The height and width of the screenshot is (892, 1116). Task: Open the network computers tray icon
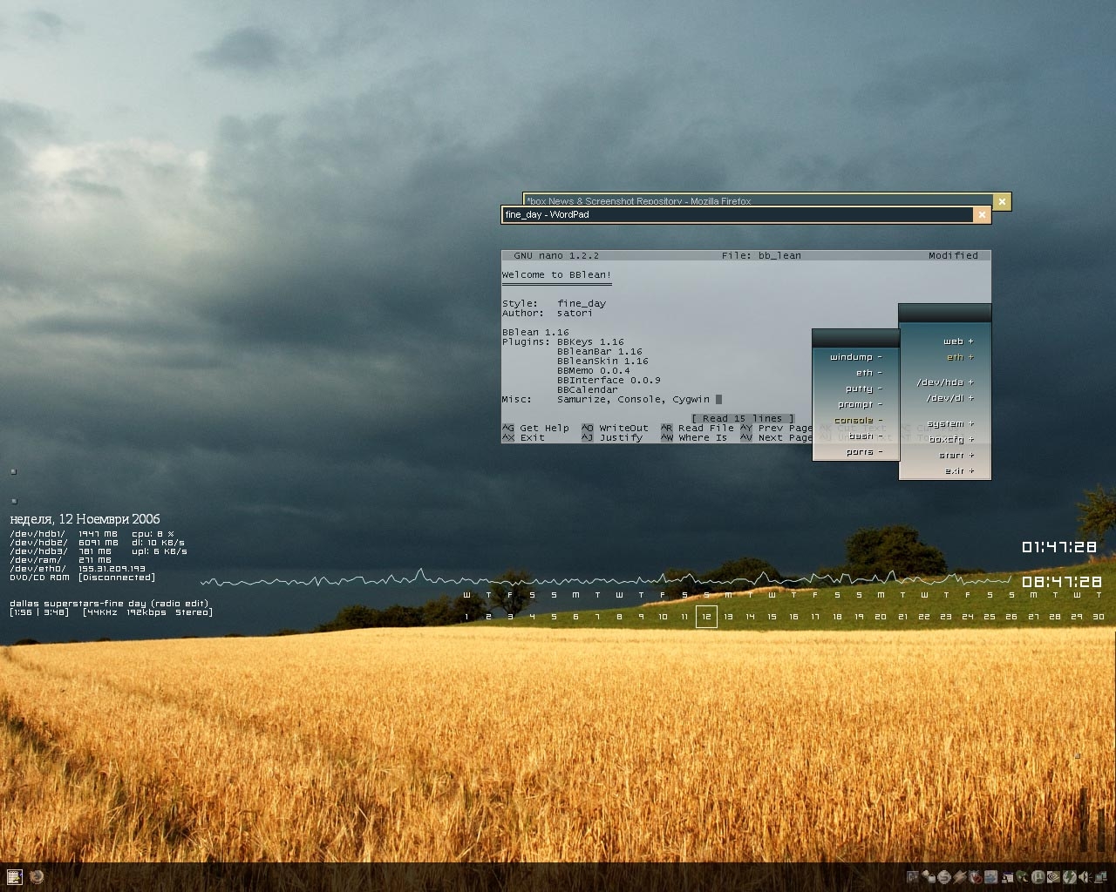(x=1100, y=877)
